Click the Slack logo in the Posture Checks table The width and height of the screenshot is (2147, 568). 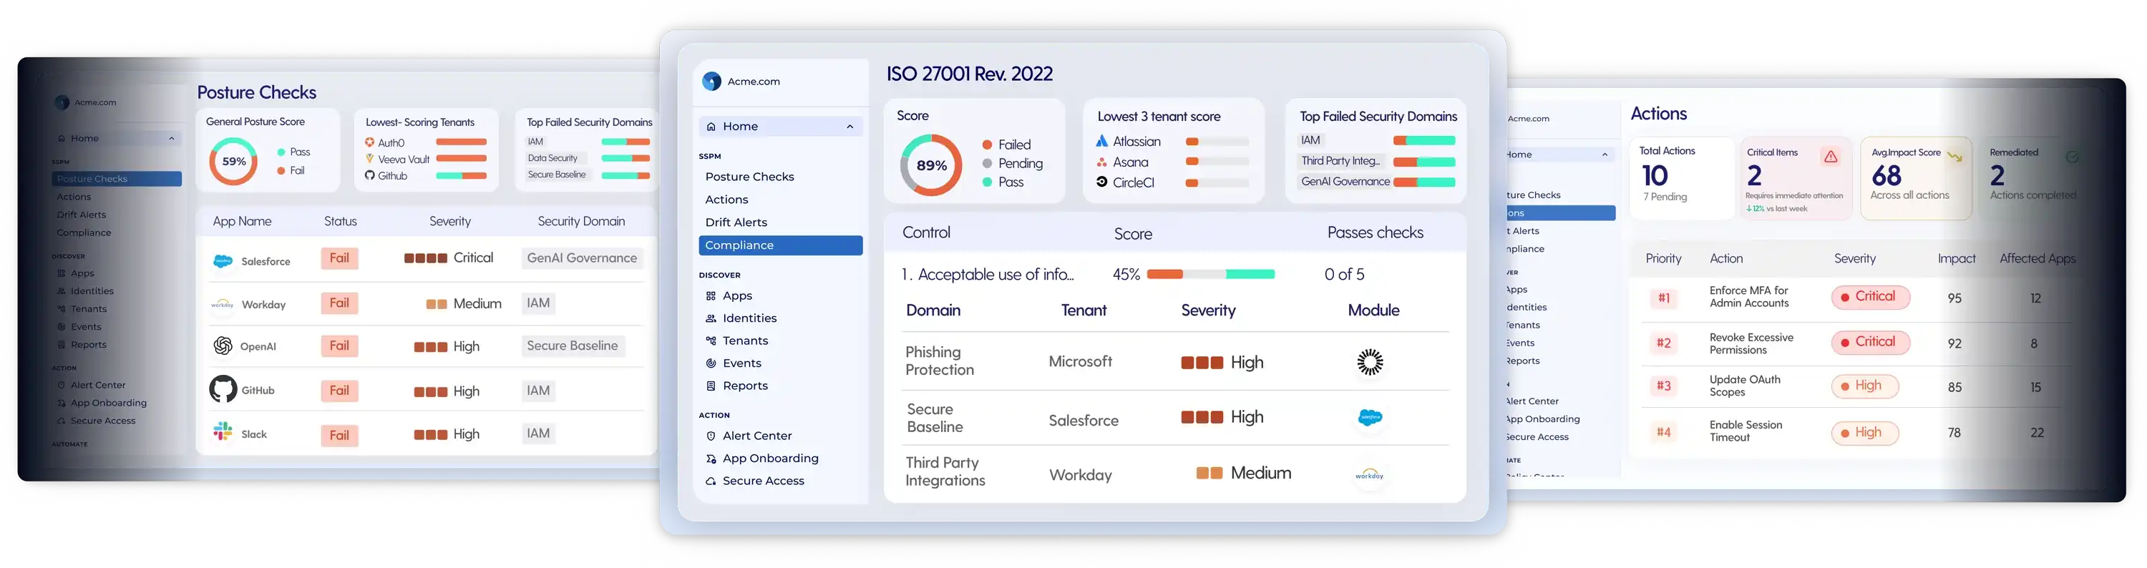(x=223, y=431)
